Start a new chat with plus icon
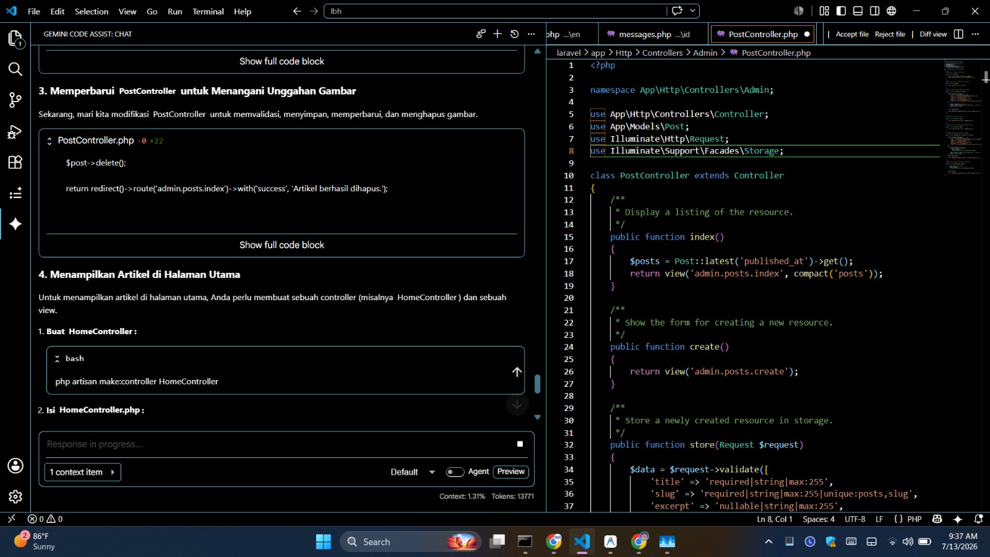Image resolution: width=990 pixels, height=557 pixels. coord(497,34)
